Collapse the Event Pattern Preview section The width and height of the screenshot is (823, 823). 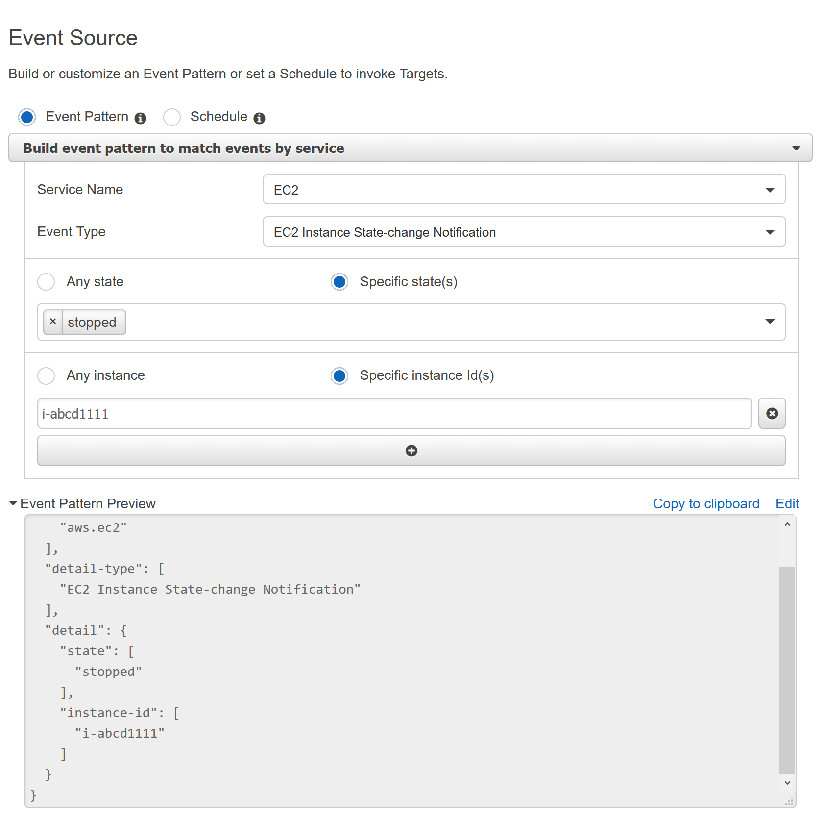pos(13,503)
